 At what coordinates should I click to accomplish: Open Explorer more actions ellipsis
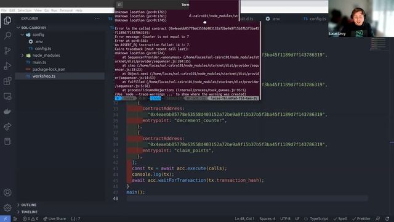tap(97, 18)
